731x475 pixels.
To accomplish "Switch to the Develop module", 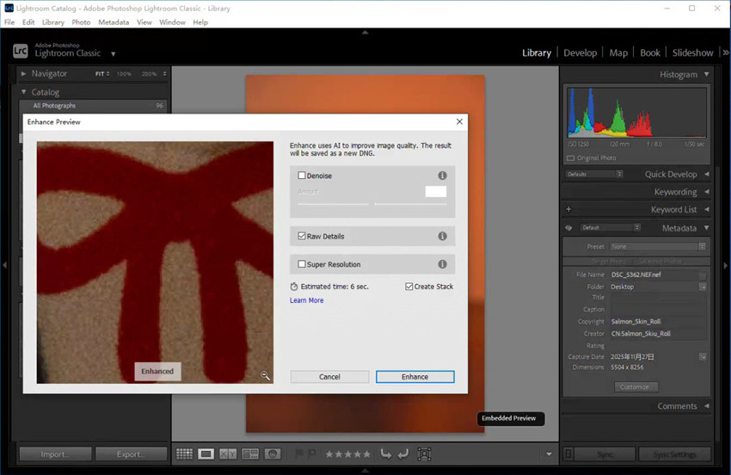I will pos(580,52).
